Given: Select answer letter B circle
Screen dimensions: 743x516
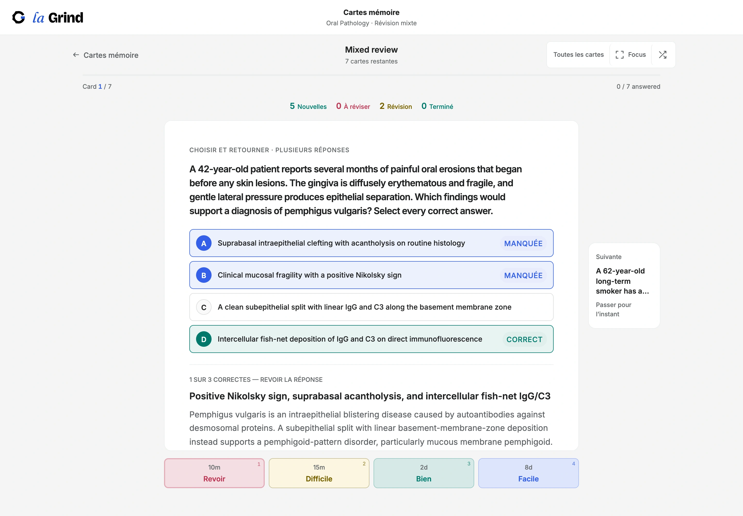Looking at the screenshot, I should pos(204,275).
